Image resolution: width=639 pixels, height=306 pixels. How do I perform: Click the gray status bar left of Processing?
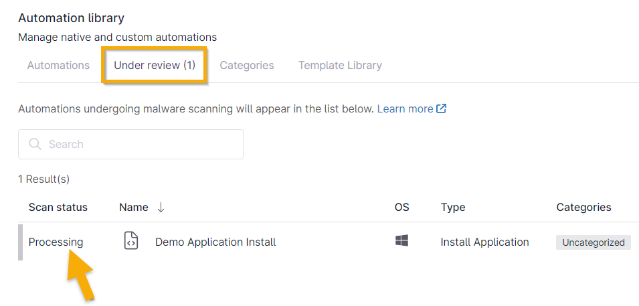coord(20,242)
